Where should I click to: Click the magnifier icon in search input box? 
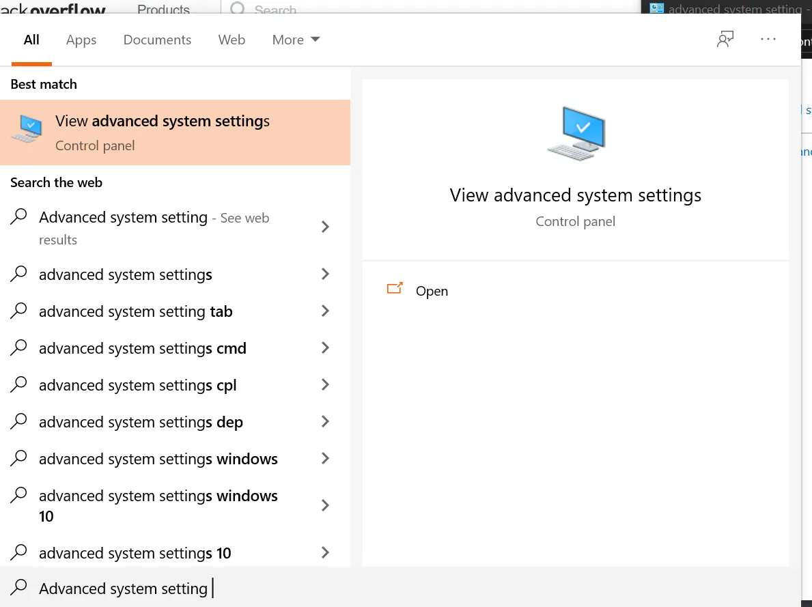(20, 587)
